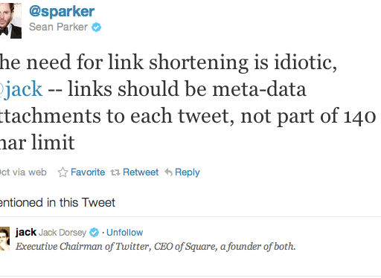The height and width of the screenshot is (278, 381).
Task: Click Jack Dorsey's avatar thumbnail
Action: pos(4,239)
